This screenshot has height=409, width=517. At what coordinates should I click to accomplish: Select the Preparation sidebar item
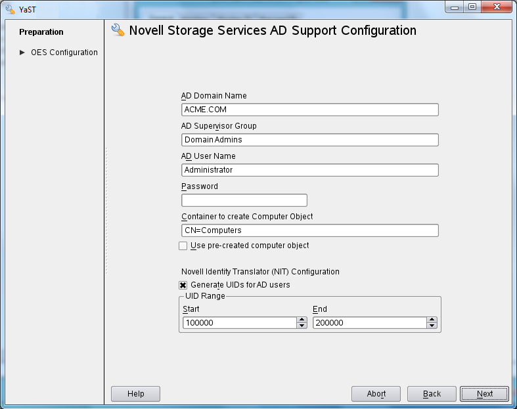(x=41, y=32)
